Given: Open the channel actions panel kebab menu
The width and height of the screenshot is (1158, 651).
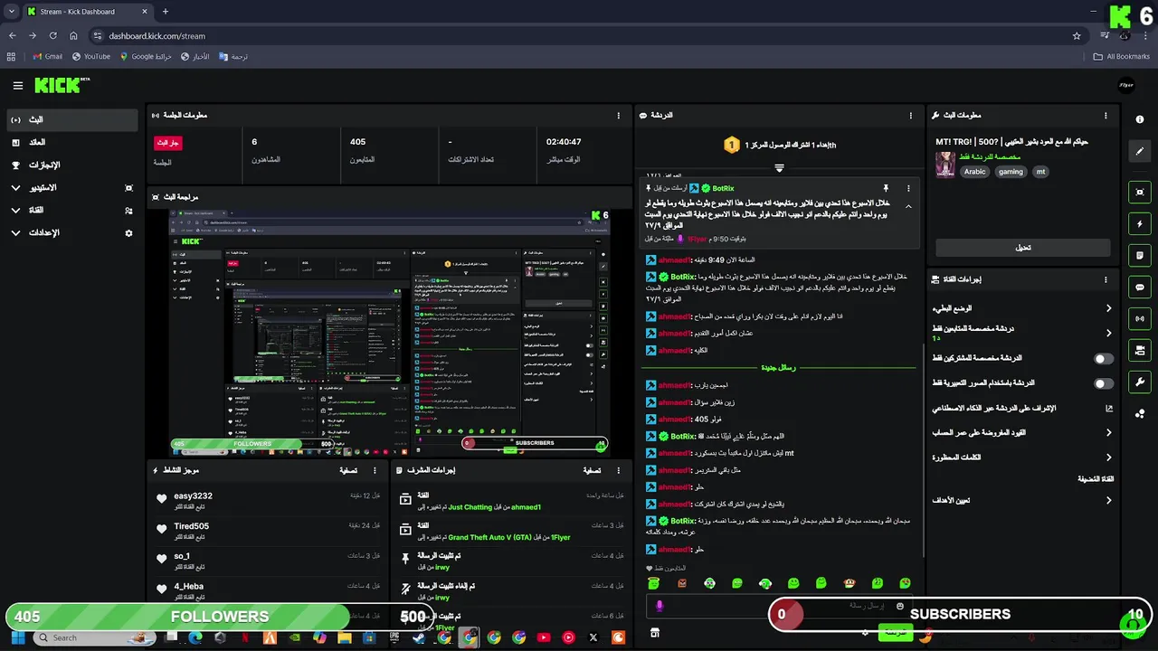Looking at the screenshot, I should coord(1105,279).
